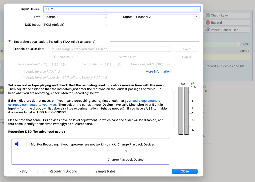Open the Recording DSD advanced users link
This screenshot has width=255, height=182.
click(x=36, y=132)
